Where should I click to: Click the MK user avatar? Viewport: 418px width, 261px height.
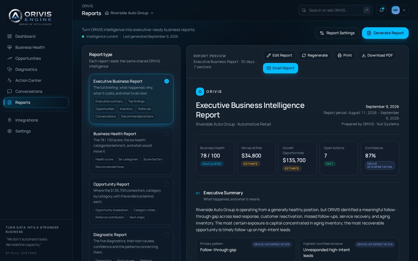(395, 10)
